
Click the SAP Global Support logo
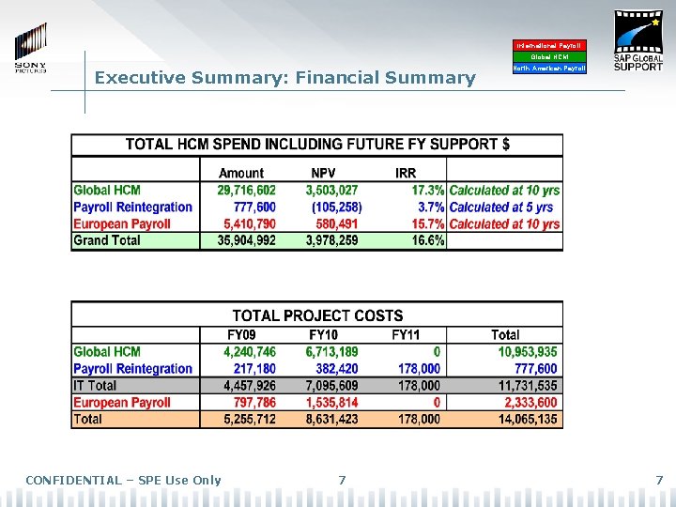[x=638, y=41]
